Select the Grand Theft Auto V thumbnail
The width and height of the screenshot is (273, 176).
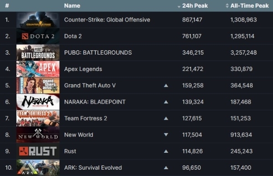click(38, 85)
